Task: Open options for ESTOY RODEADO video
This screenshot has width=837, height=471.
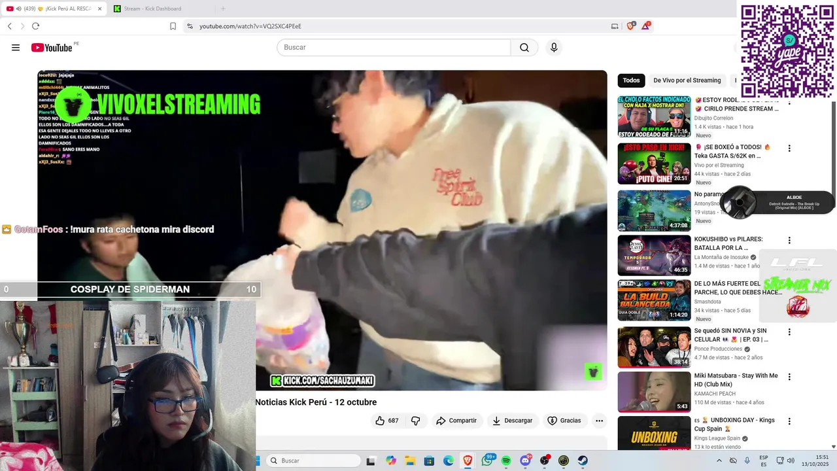Action: tap(789, 103)
